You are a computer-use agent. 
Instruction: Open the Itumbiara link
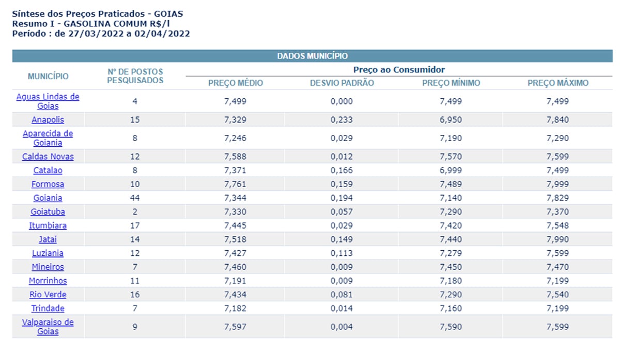point(48,225)
